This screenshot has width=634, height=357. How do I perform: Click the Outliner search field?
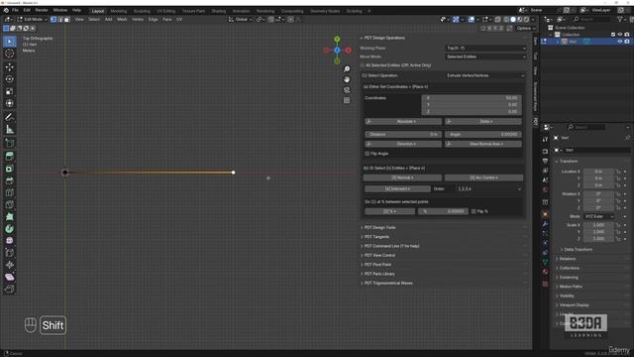click(x=591, y=19)
